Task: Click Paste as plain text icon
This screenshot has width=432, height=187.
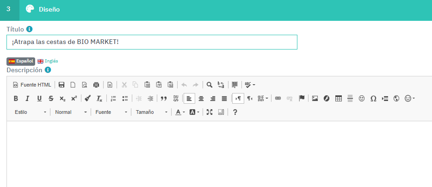Action: coord(159,85)
